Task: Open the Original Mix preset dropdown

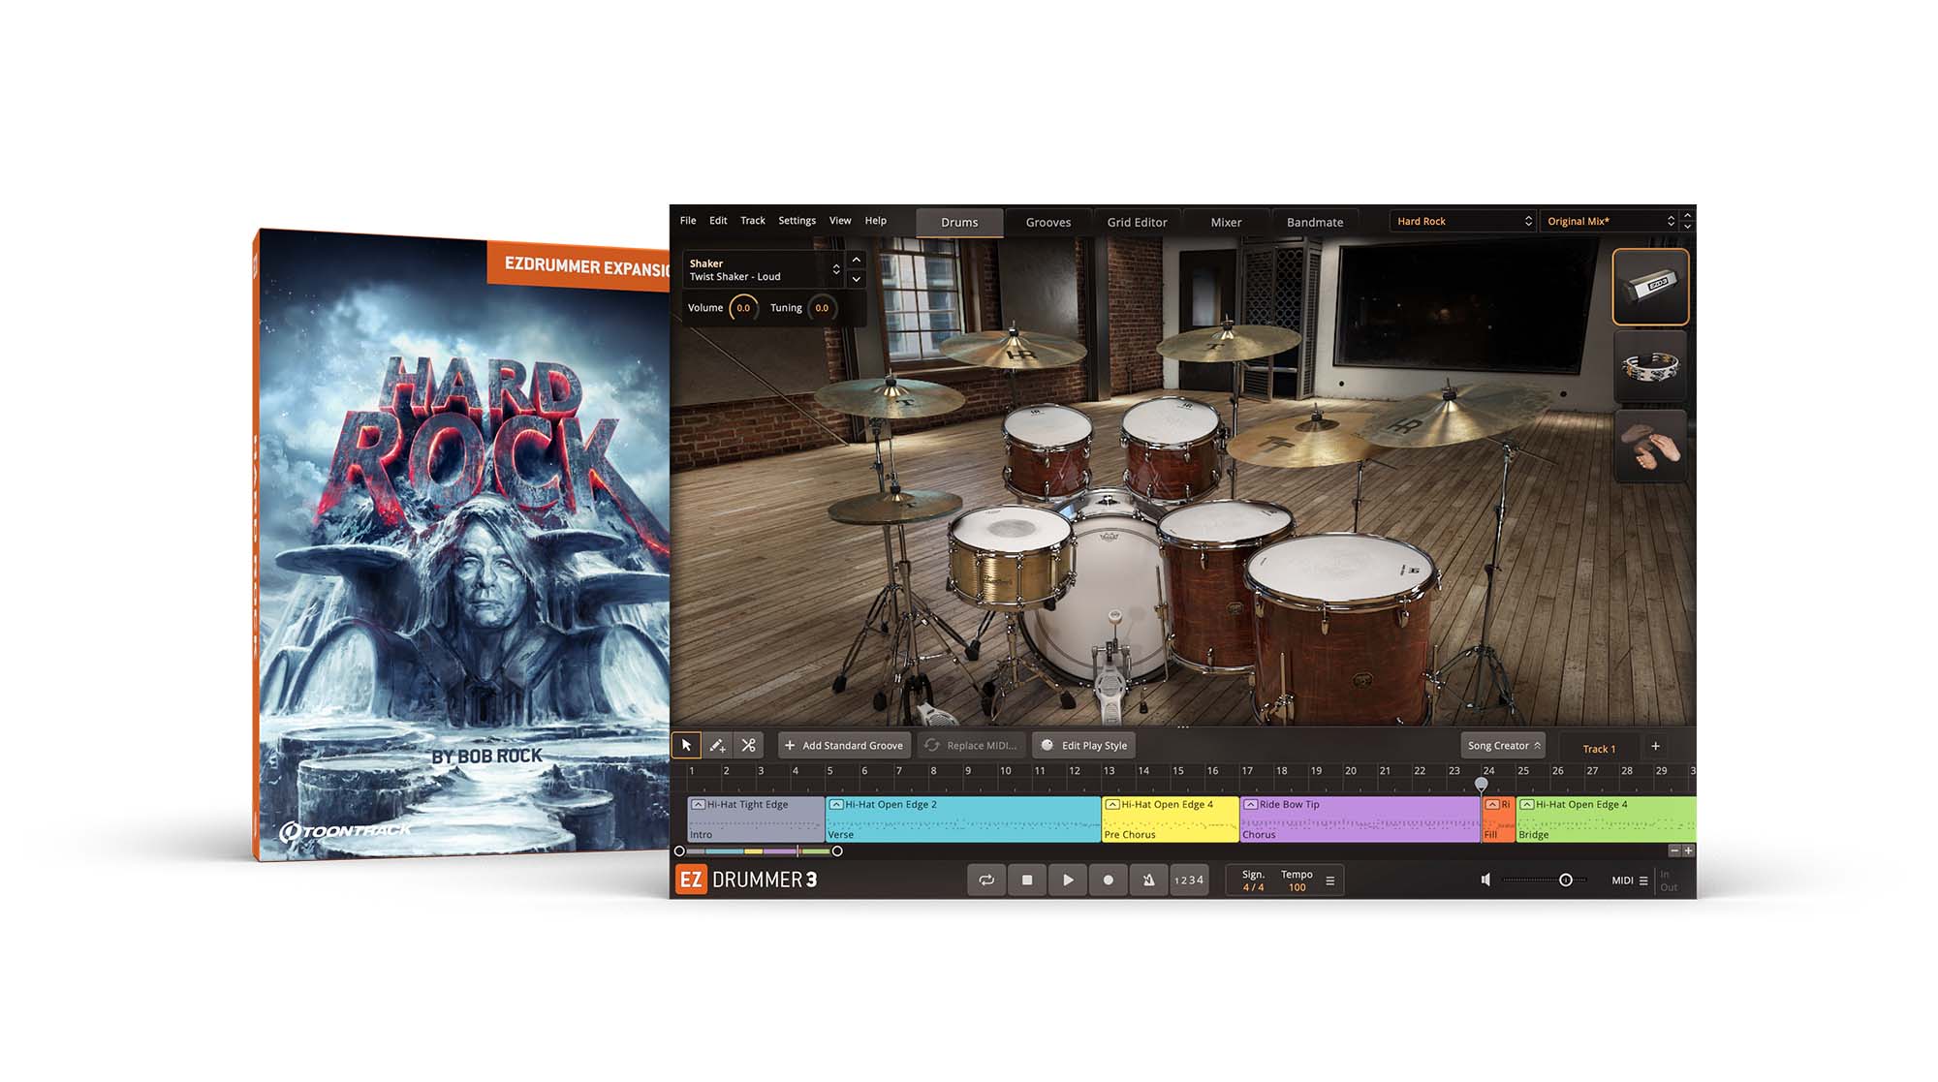Action: [1610, 221]
